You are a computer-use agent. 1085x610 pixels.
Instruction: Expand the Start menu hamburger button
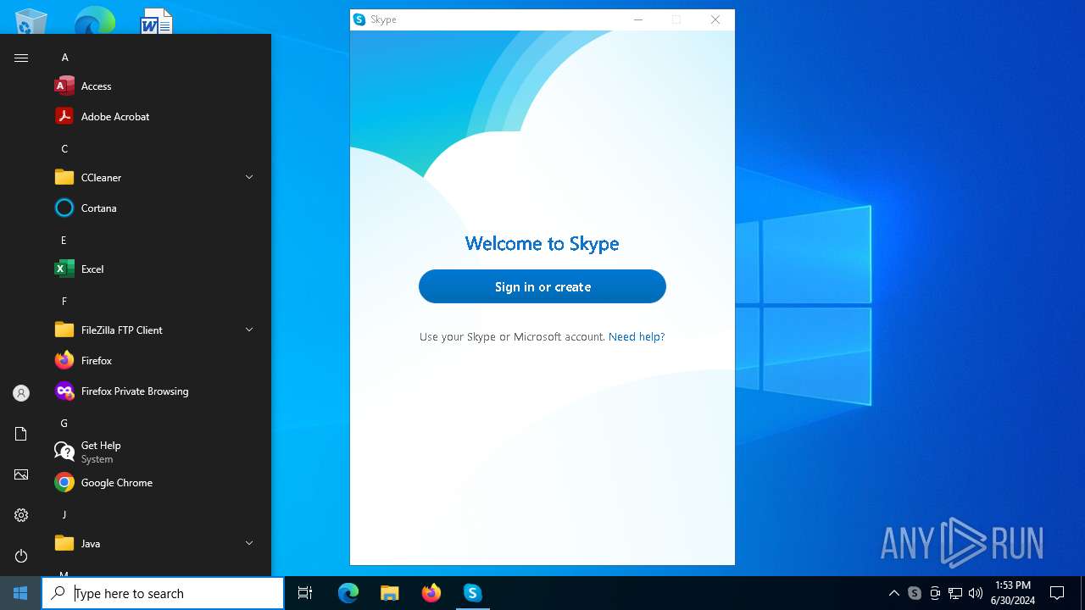click(x=21, y=58)
